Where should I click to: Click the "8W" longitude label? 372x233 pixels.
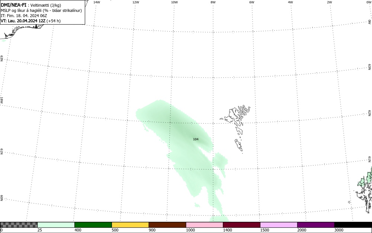coord(213,2)
